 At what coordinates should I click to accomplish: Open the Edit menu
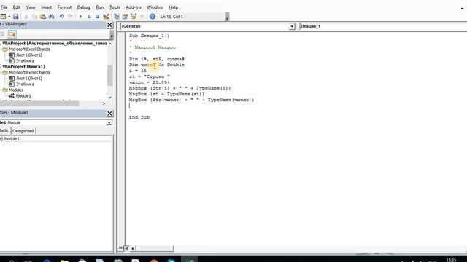17,7
